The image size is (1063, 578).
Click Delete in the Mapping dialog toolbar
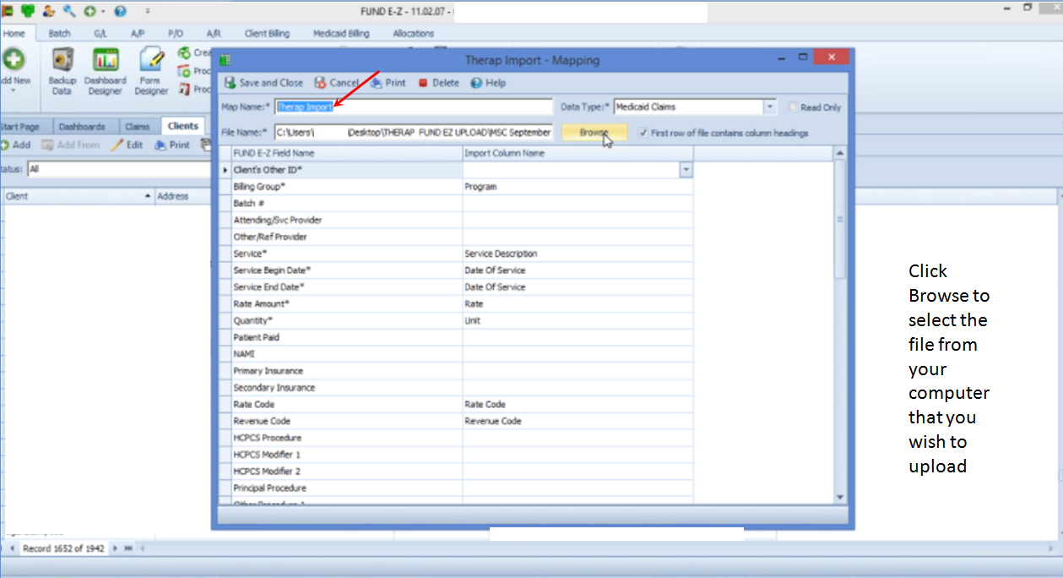[x=438, y=83]
